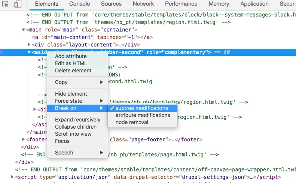This screenshot has width=296, height=183.
Task: Choose Scroll into view
Action: (x=77, y=134)
